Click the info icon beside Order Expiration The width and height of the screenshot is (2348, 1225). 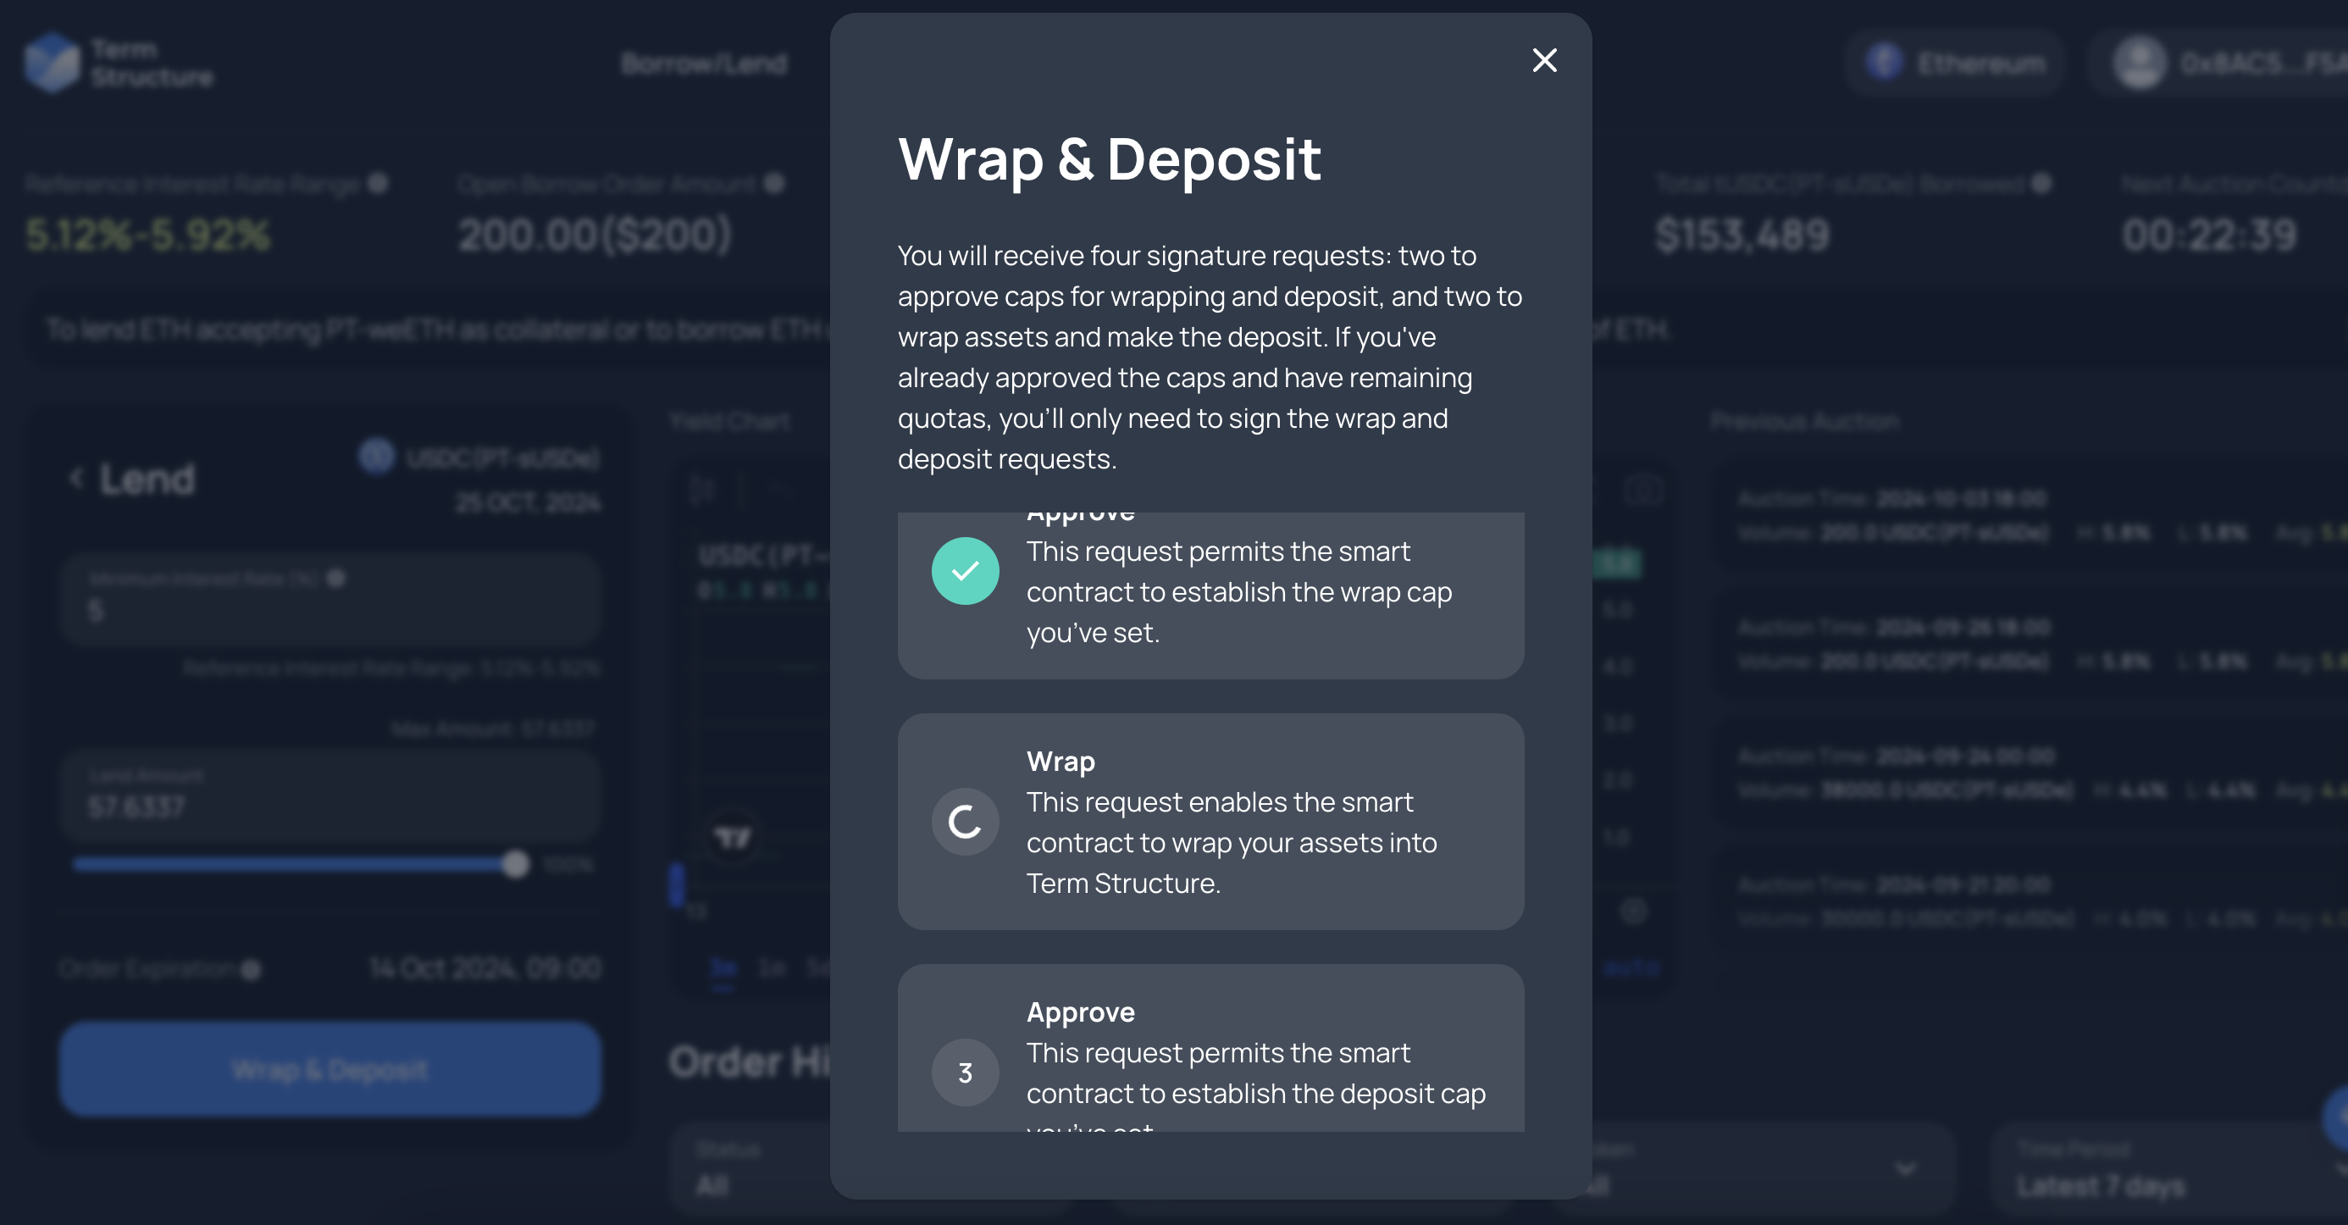click(x=252, y=969)
